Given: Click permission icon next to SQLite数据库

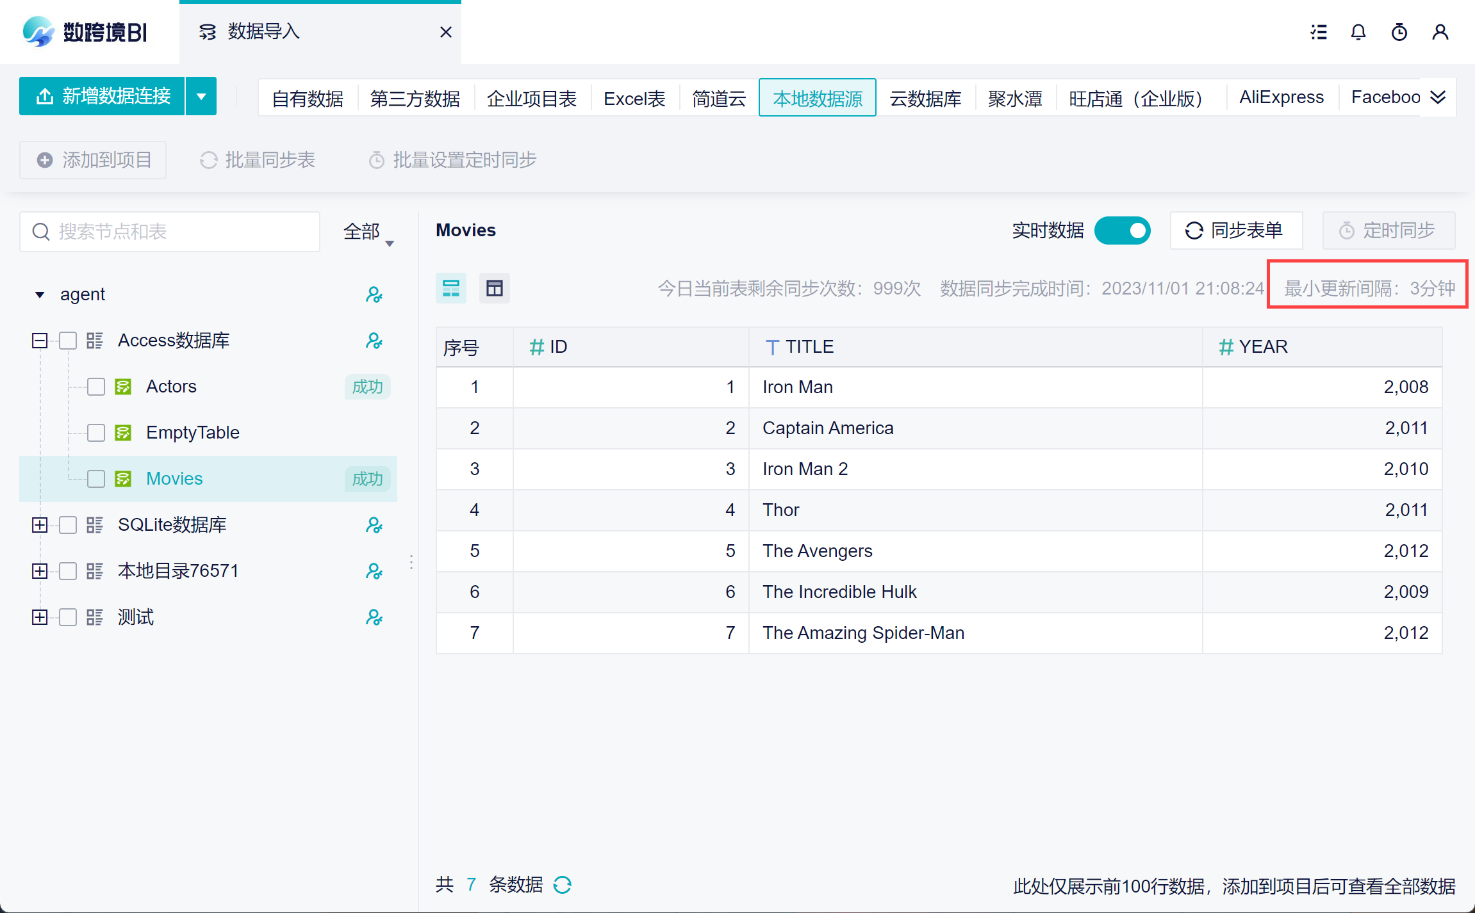Looking at the screenshot, I should coord(374,525).
